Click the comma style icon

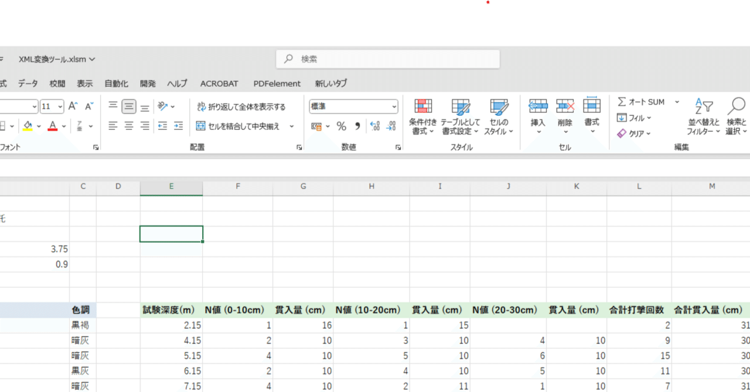tap(357, 125)
